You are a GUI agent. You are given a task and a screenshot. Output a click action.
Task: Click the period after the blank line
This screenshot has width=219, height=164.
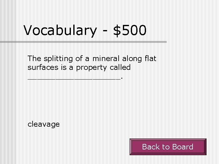tap(122, 78)
